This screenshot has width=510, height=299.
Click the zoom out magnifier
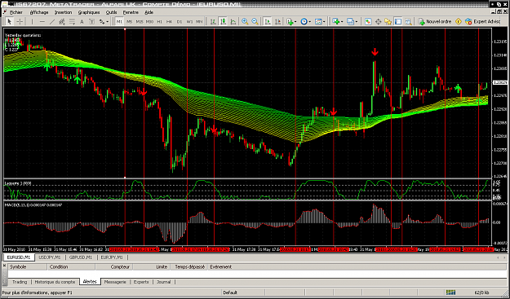[255, 22]
